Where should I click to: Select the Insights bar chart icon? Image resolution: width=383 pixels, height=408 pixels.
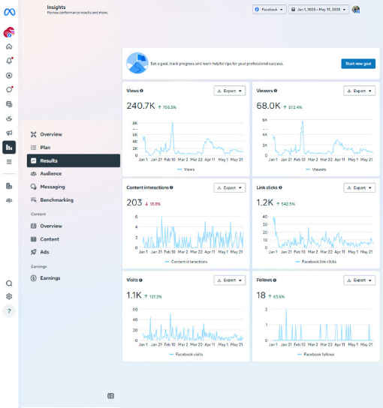point(9,147)
